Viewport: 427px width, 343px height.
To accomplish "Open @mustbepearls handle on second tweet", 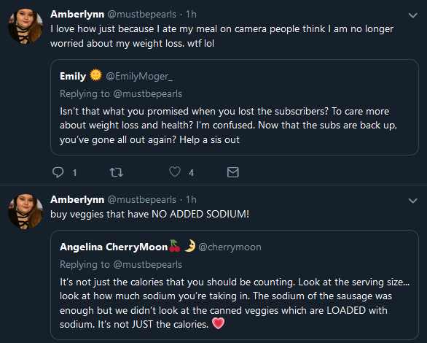I will pos(142,200).
